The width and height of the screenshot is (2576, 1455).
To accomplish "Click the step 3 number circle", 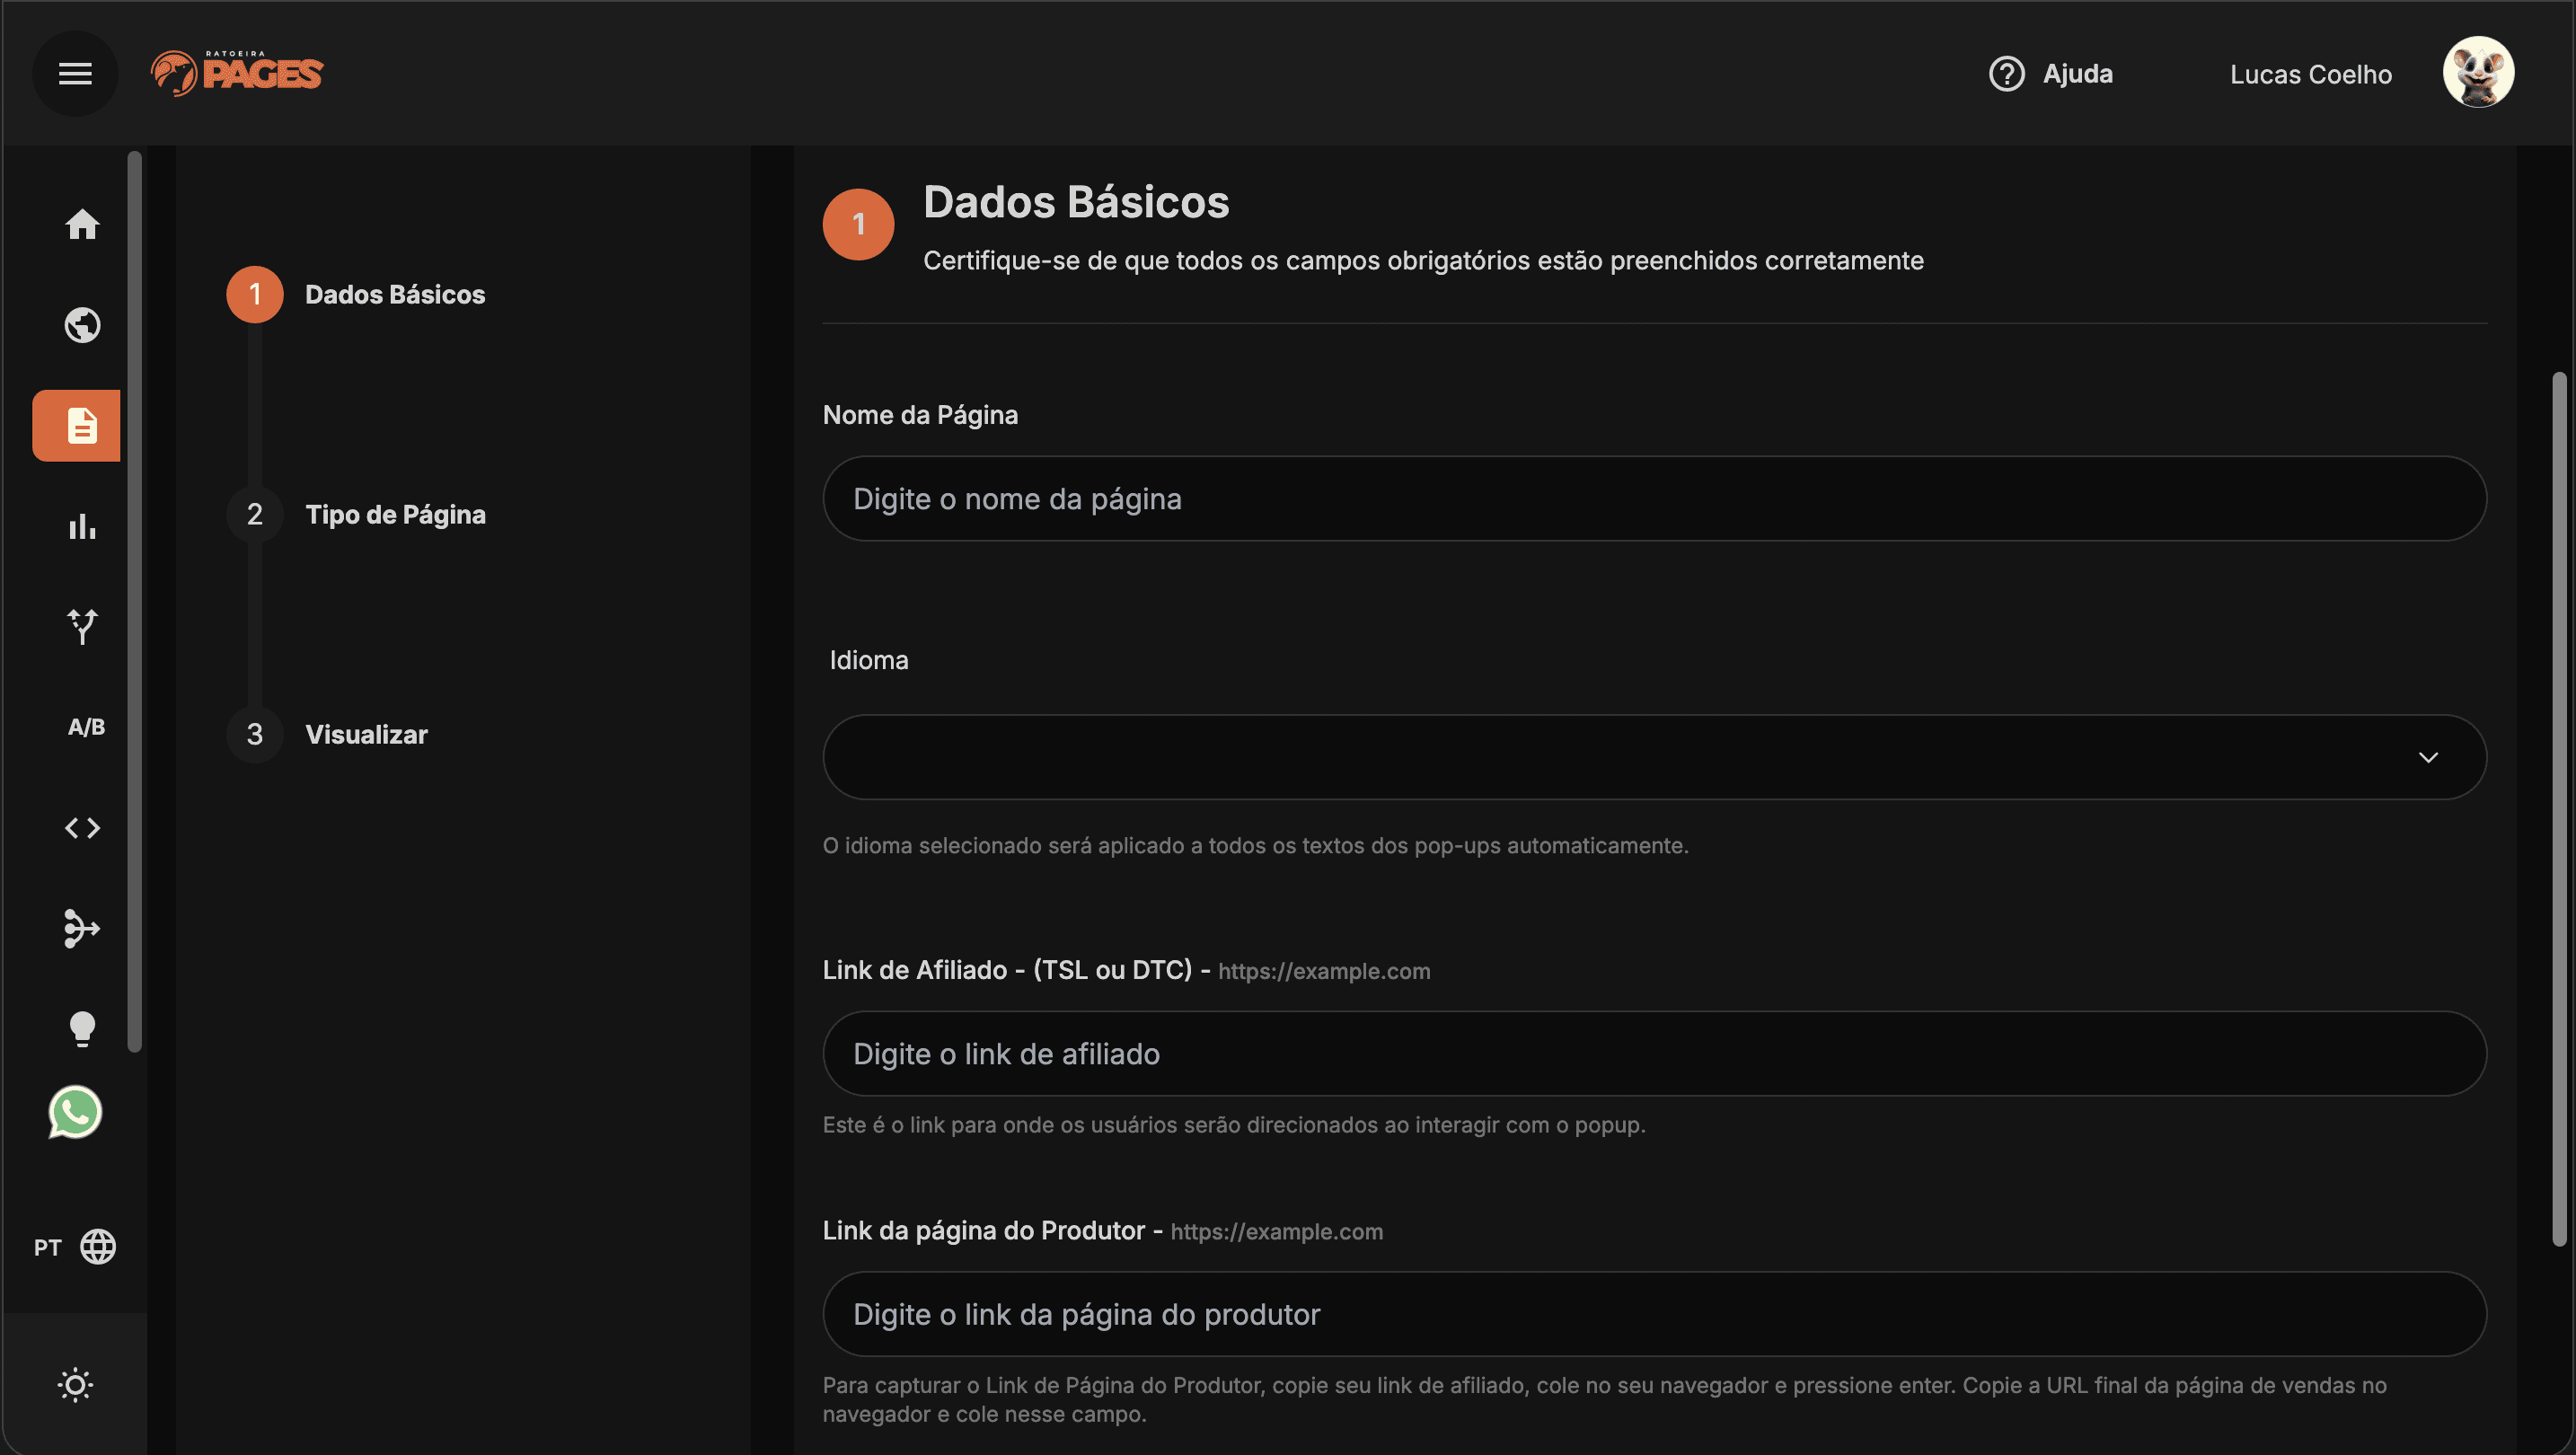I will pos(255,735).
